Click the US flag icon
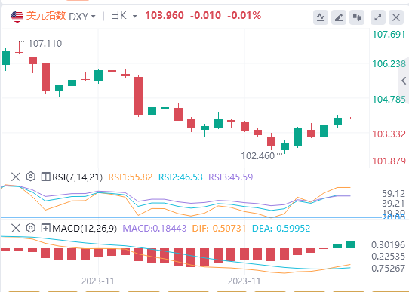This screenshot has height=292, width=409. (17, 16)
